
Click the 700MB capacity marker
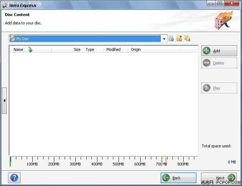click(x=161, y=164)
